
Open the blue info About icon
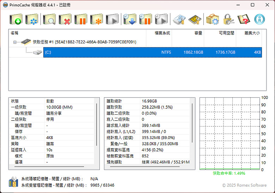259,19
